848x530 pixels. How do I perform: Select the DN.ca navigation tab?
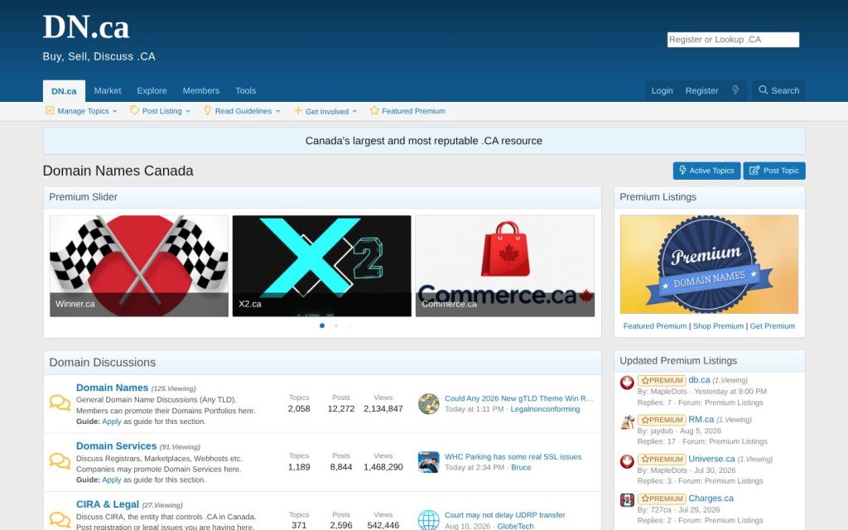[64, 91]
